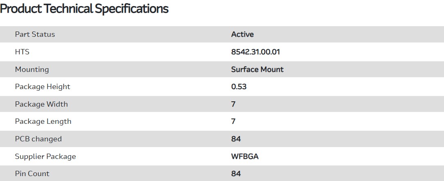Select the HTS code 8542.31.00.01

[255, 52]
